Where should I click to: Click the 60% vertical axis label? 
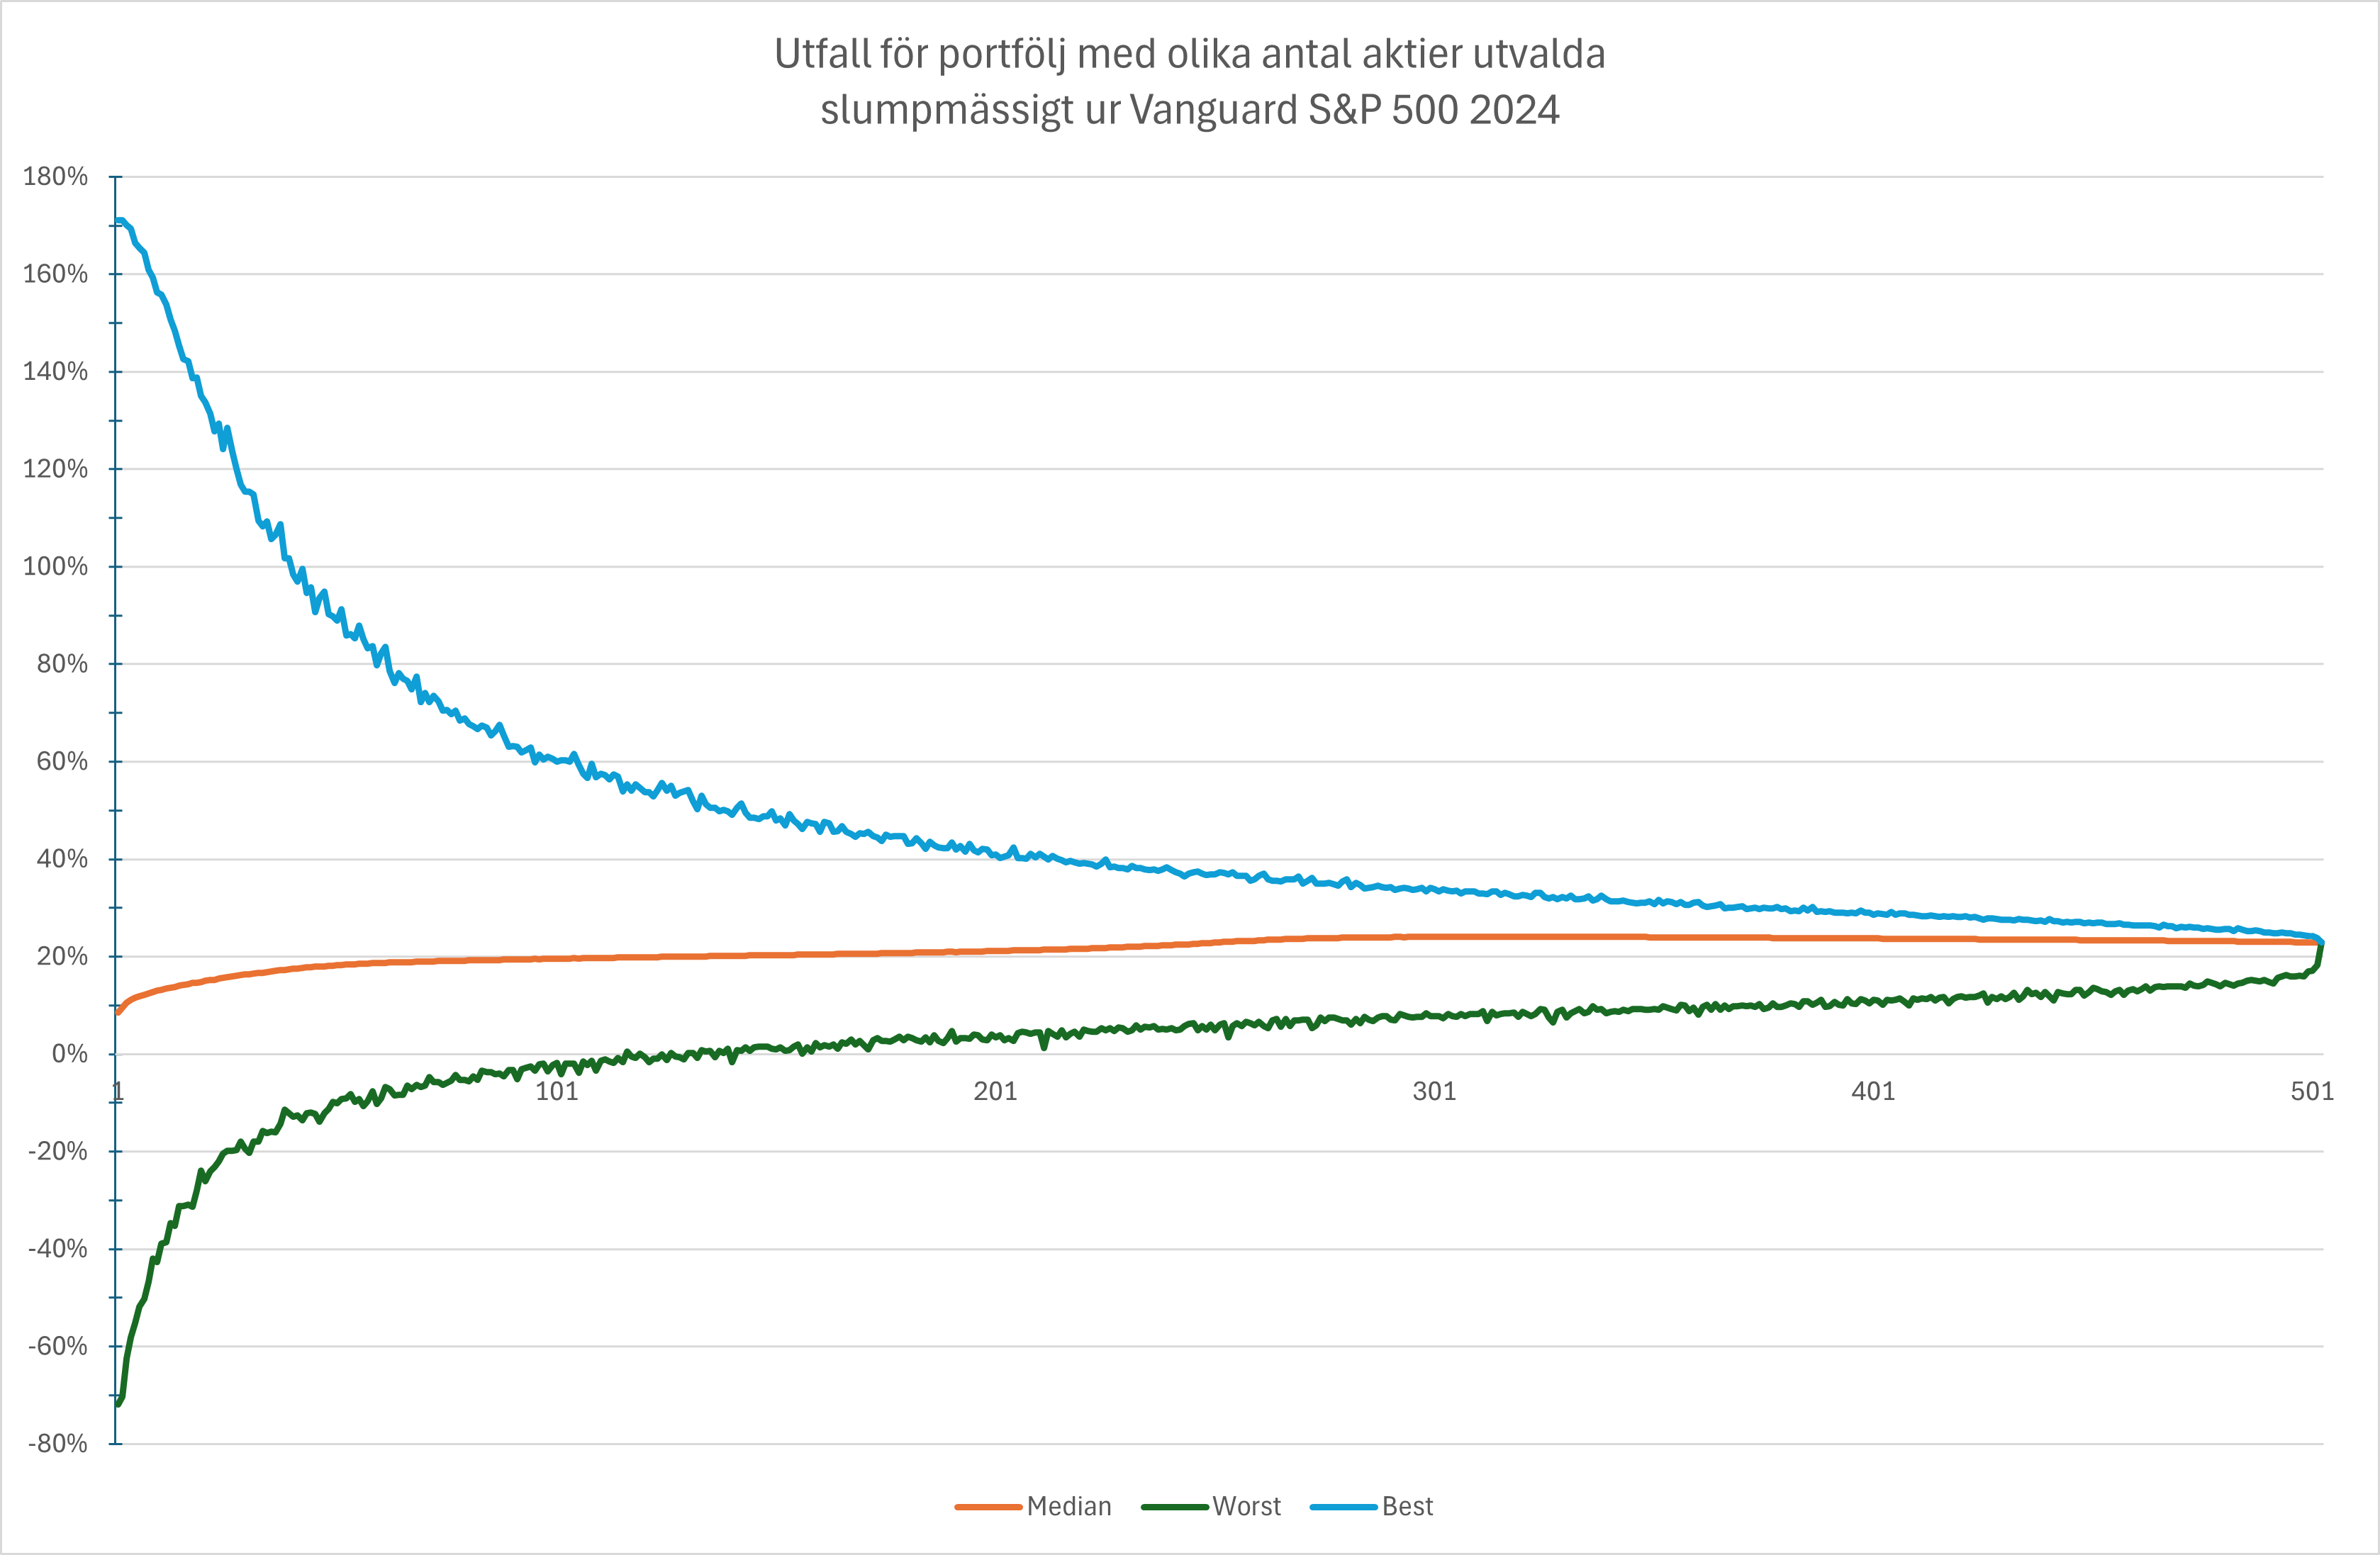(x=62, y=762)
